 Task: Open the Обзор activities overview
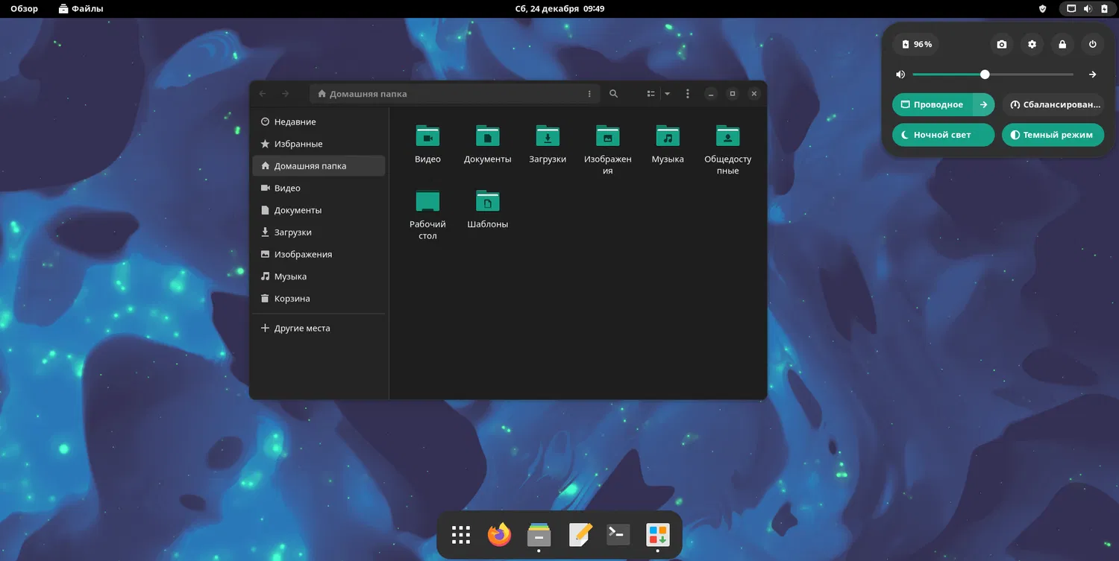click(x=24, y=9)
